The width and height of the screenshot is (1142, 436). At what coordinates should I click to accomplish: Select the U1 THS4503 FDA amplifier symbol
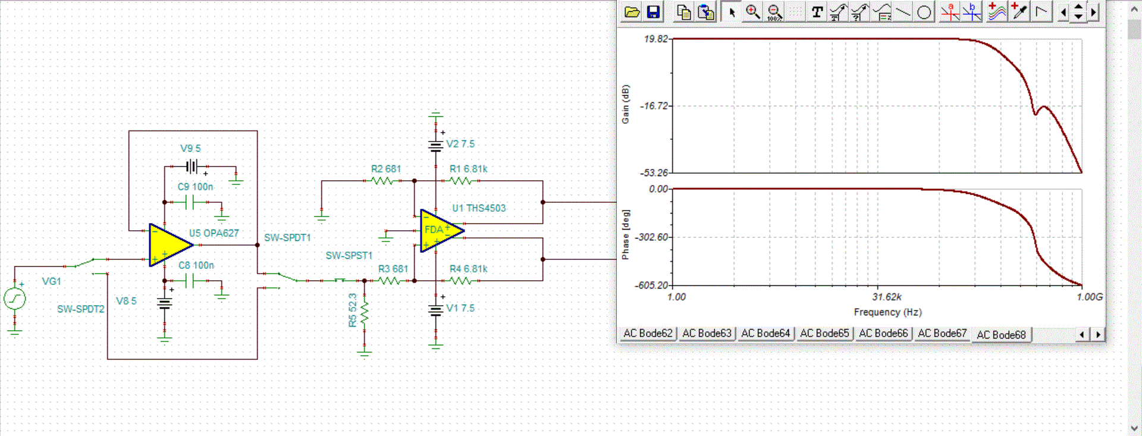coord(441,230)
